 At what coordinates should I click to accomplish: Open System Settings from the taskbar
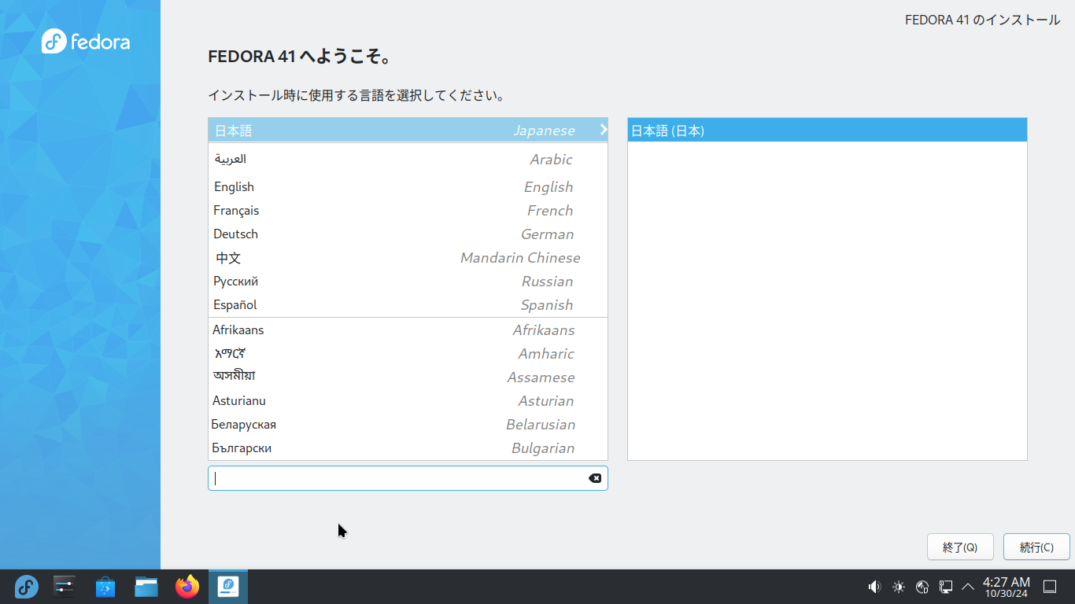pyautogui.click(x=65, y=587)
